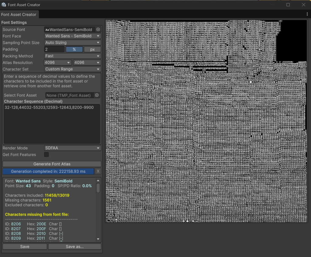311x257 pixels.
Task: Click the output log scroll-down arrow
Action: (x=98, y=239)
